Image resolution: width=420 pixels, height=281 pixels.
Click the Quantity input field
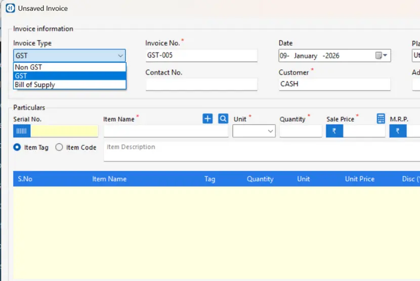click(301, 131)
